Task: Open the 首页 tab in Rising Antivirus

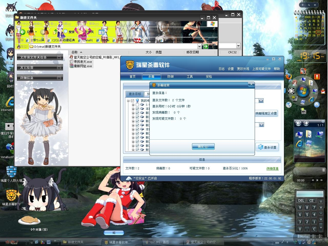Action: click(x=132, y=77)
